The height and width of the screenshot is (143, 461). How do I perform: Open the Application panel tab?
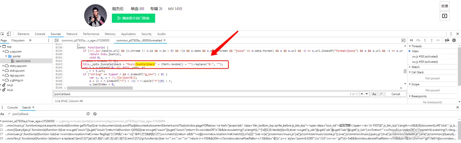(128, 34)
